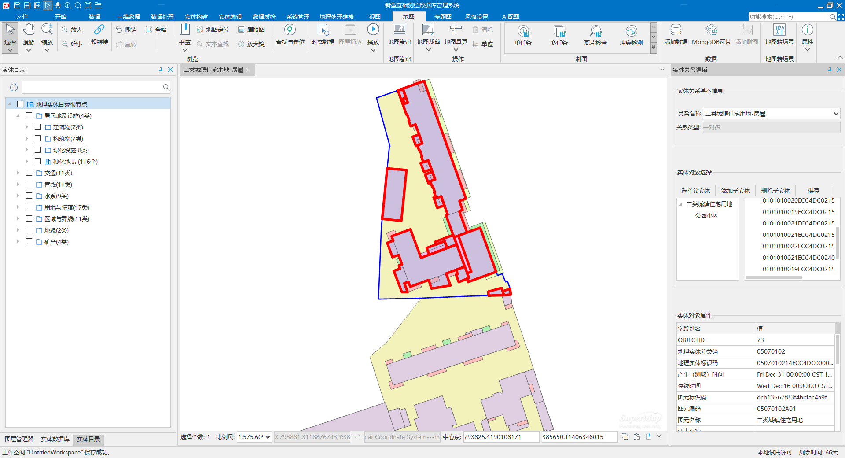Screen dimensions: 845x458
Task: Click 地图定位 map locate
Action: coord(213,30)
